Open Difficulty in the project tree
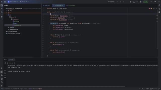The image size is (161, 90). 16,21
